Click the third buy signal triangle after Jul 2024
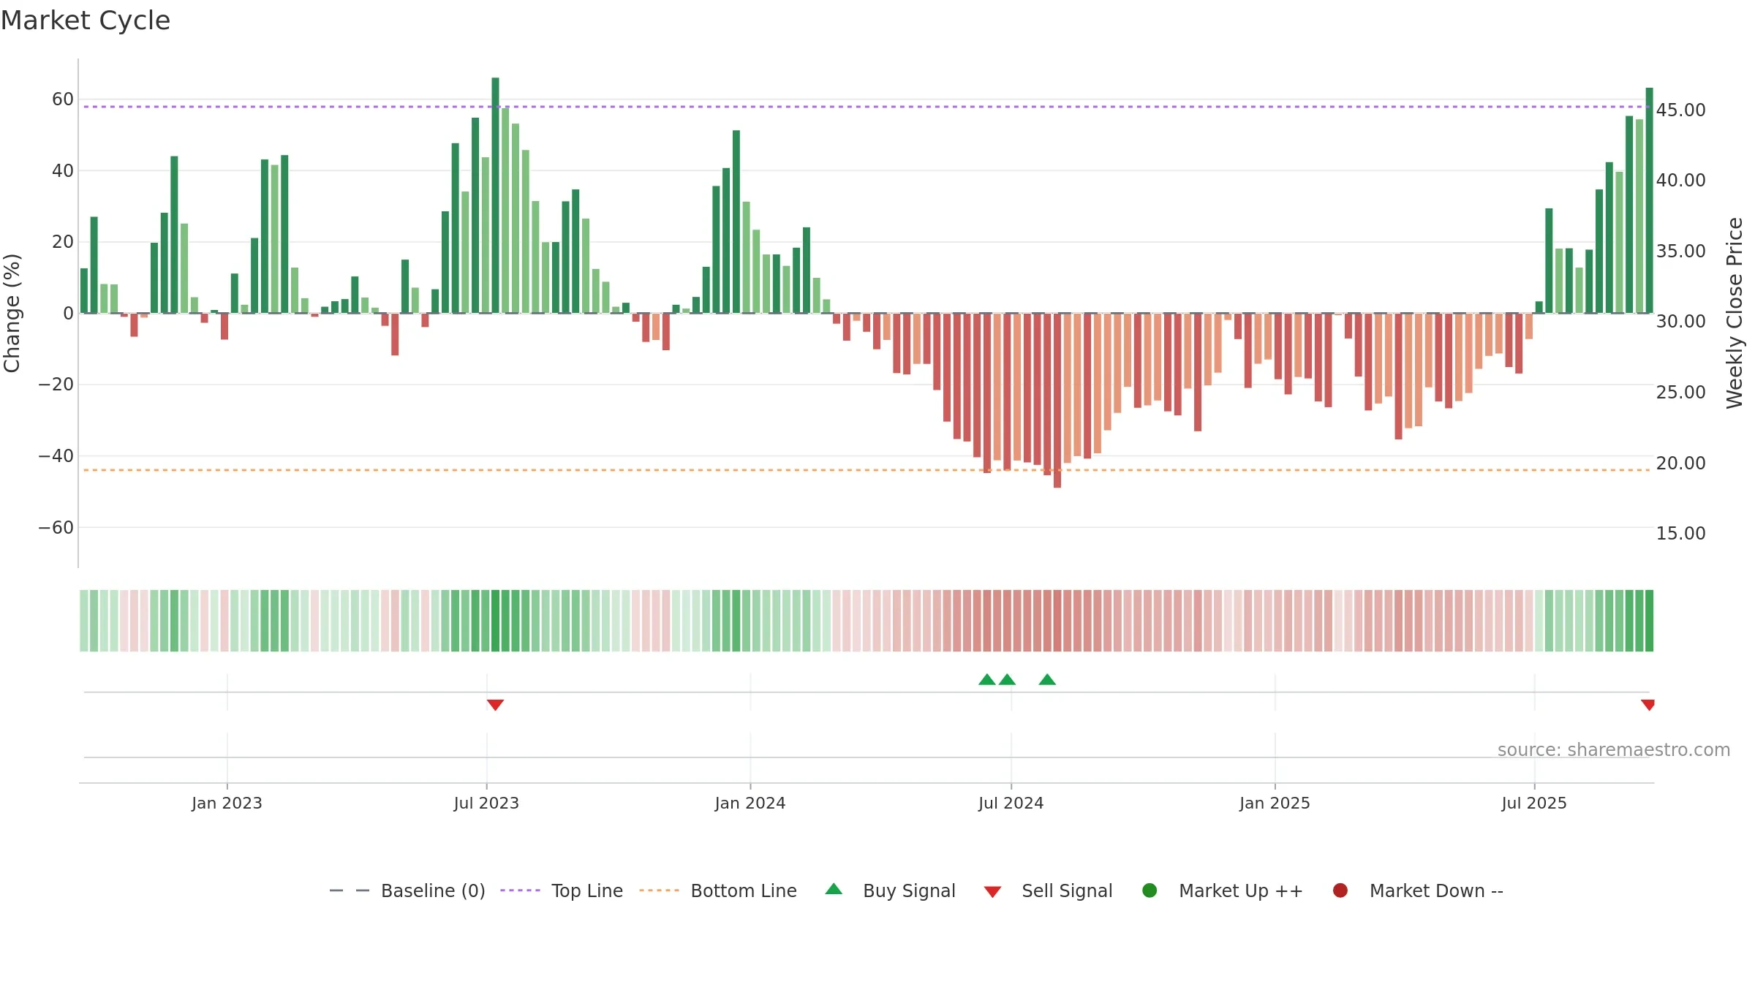Screen dimensions: 1755x987 1047,679
